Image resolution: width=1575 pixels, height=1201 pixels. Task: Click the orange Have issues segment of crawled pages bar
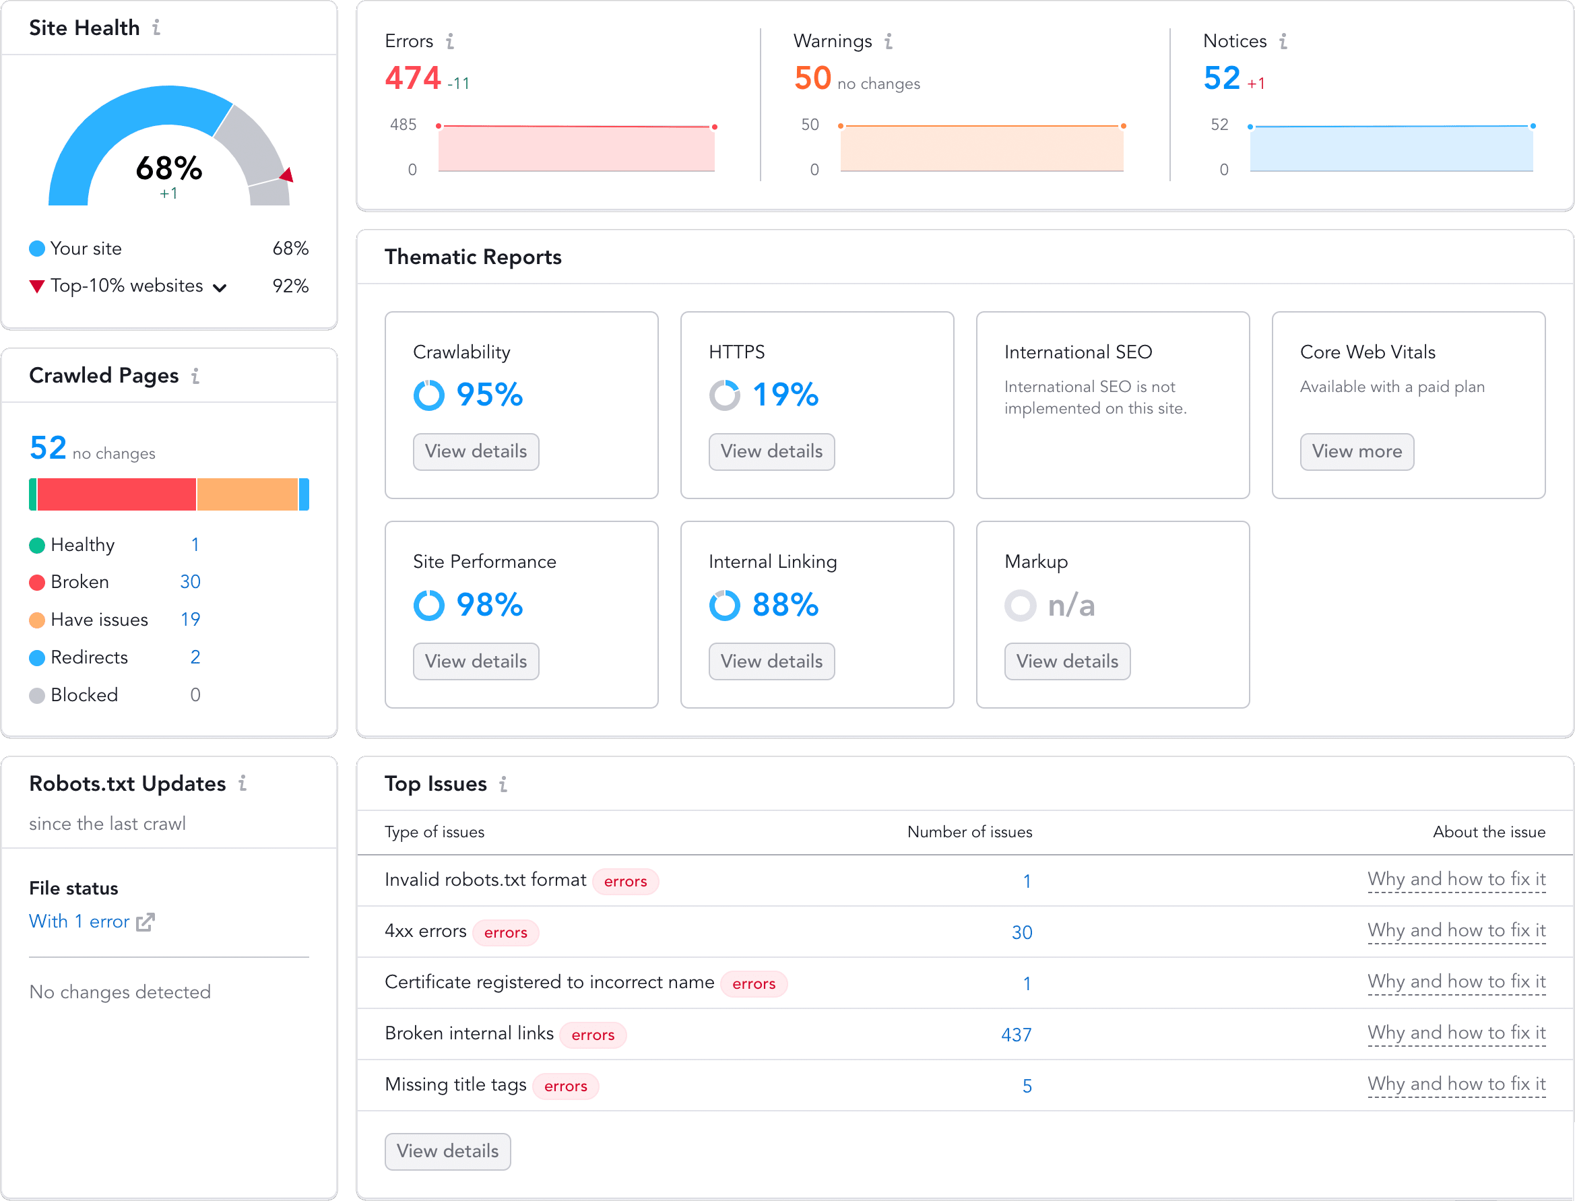(x=247, y=494)
